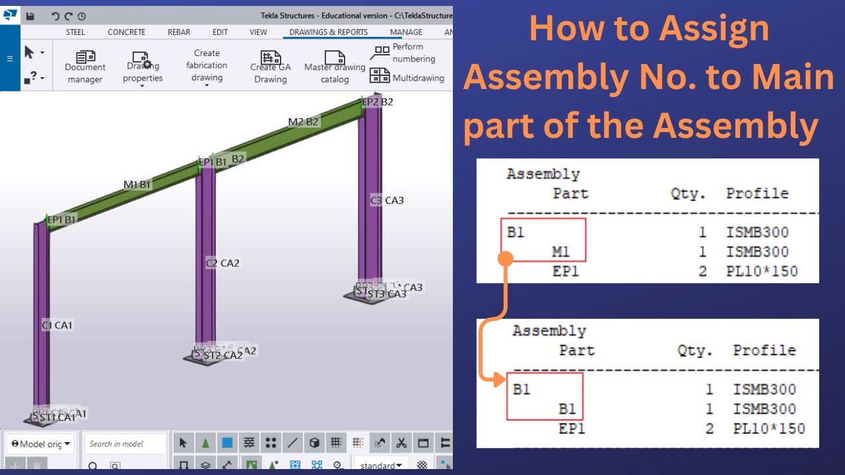Open Document manager
This screenshot has width=845, height=475.
coord(85,67)
